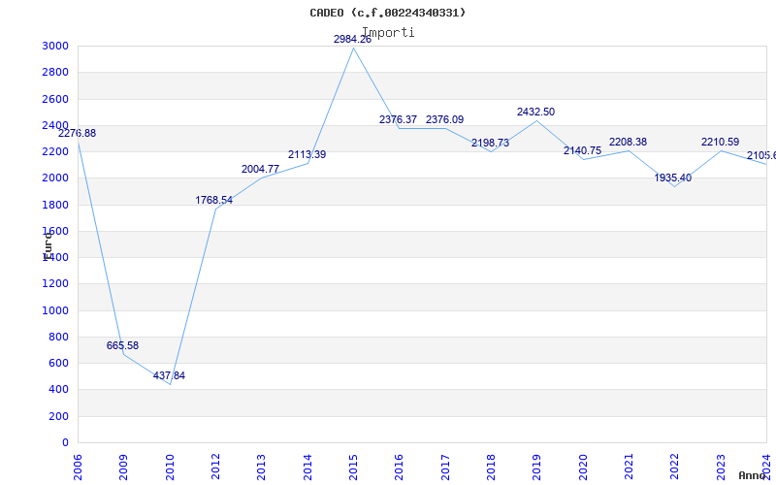776x485 pixels.
Task: Click the 2198.73 data label
Action: click(x=490, y=143)
